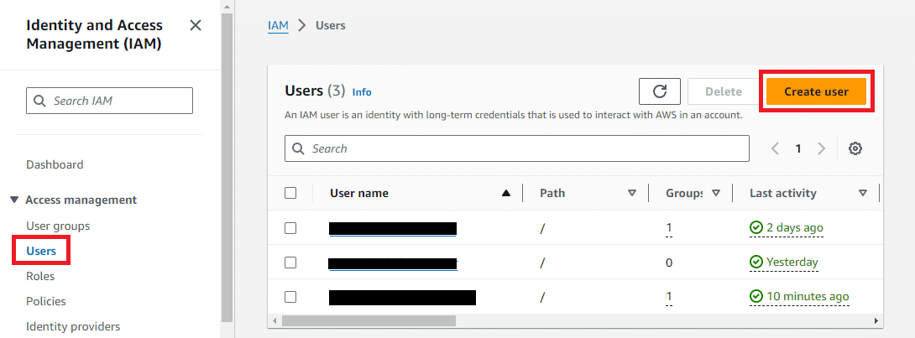This screenshot has height=338, width=915.
Task: Click the disabled Delete button
Action: coord(724,91)
